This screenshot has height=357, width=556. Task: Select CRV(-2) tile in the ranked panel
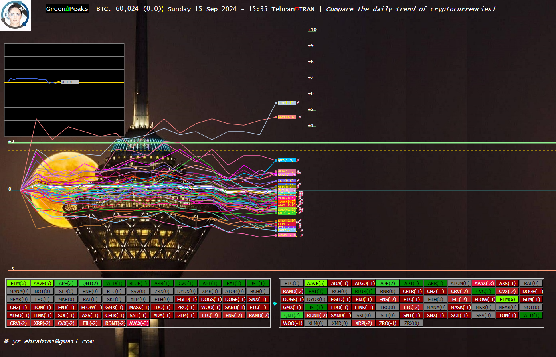[x=18, y=323]
